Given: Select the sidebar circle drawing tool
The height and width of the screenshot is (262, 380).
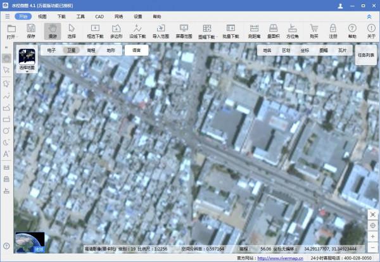Looking at the screenshot, I should click(6, 131).
